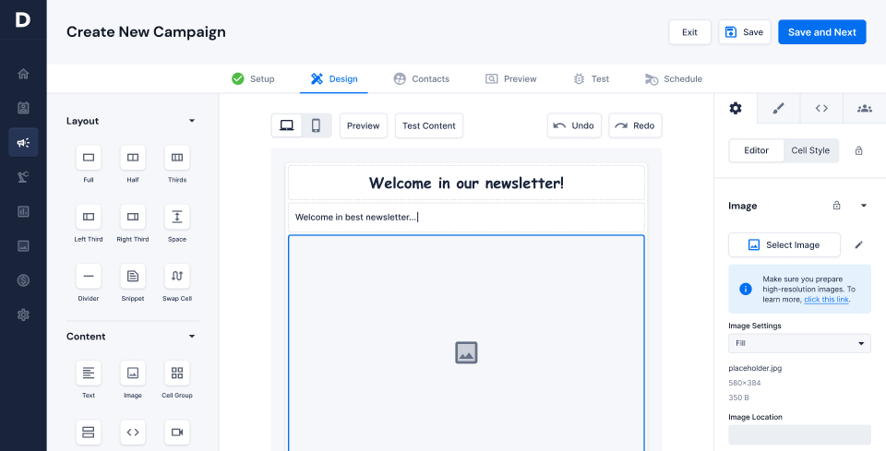Click the Preview button above the canvas
The image size is (886, 451).
click(364, 125)
